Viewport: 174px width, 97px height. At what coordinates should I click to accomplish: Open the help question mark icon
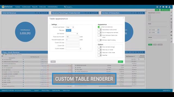click(166, 7)
